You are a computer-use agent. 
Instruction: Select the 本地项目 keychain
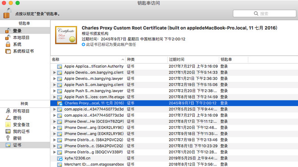(x=25, y=38)
